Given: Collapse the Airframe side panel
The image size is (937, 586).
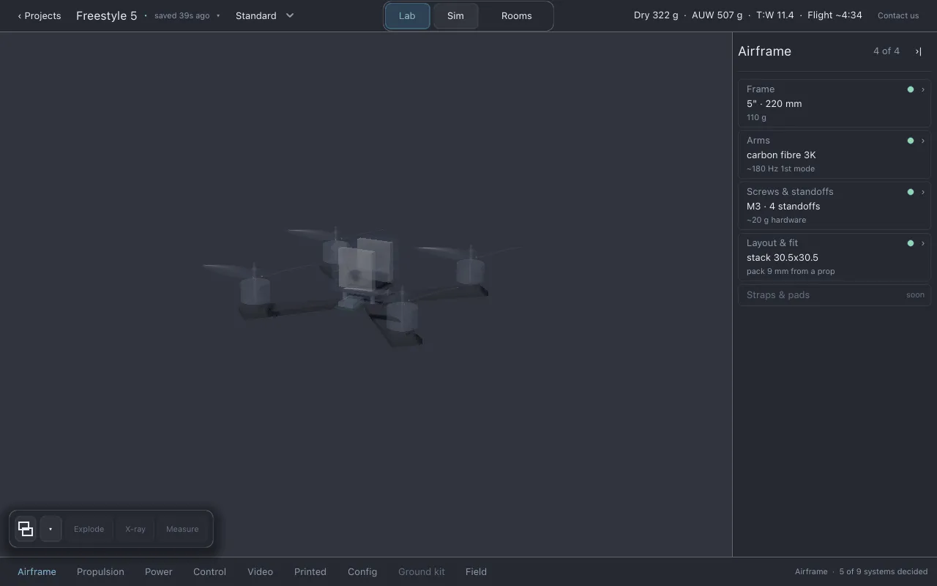Looking at the screenshot, I should coord(918,51).
